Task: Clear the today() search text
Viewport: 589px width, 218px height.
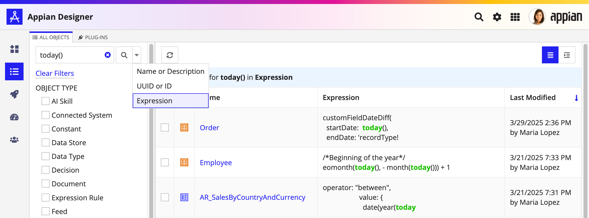Action: [108, 55]
